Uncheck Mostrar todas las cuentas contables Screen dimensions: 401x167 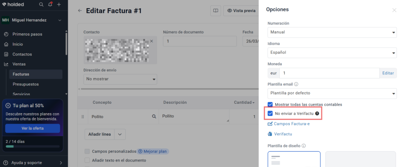[270, 105]
